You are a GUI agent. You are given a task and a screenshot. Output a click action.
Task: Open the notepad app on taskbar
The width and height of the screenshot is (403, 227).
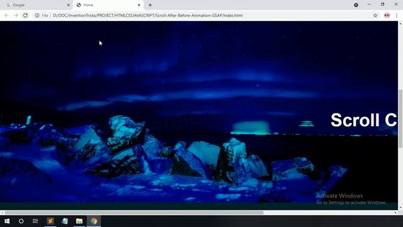coord(65,221)
